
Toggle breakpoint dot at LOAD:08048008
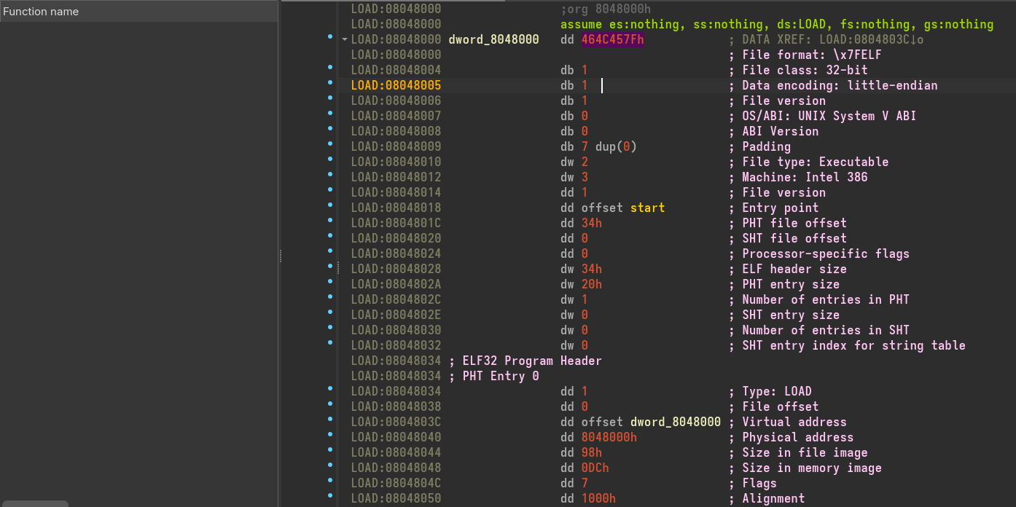pos(330,128)
